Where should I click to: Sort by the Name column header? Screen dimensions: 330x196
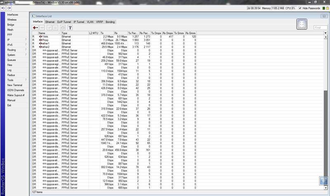[49, 33]
